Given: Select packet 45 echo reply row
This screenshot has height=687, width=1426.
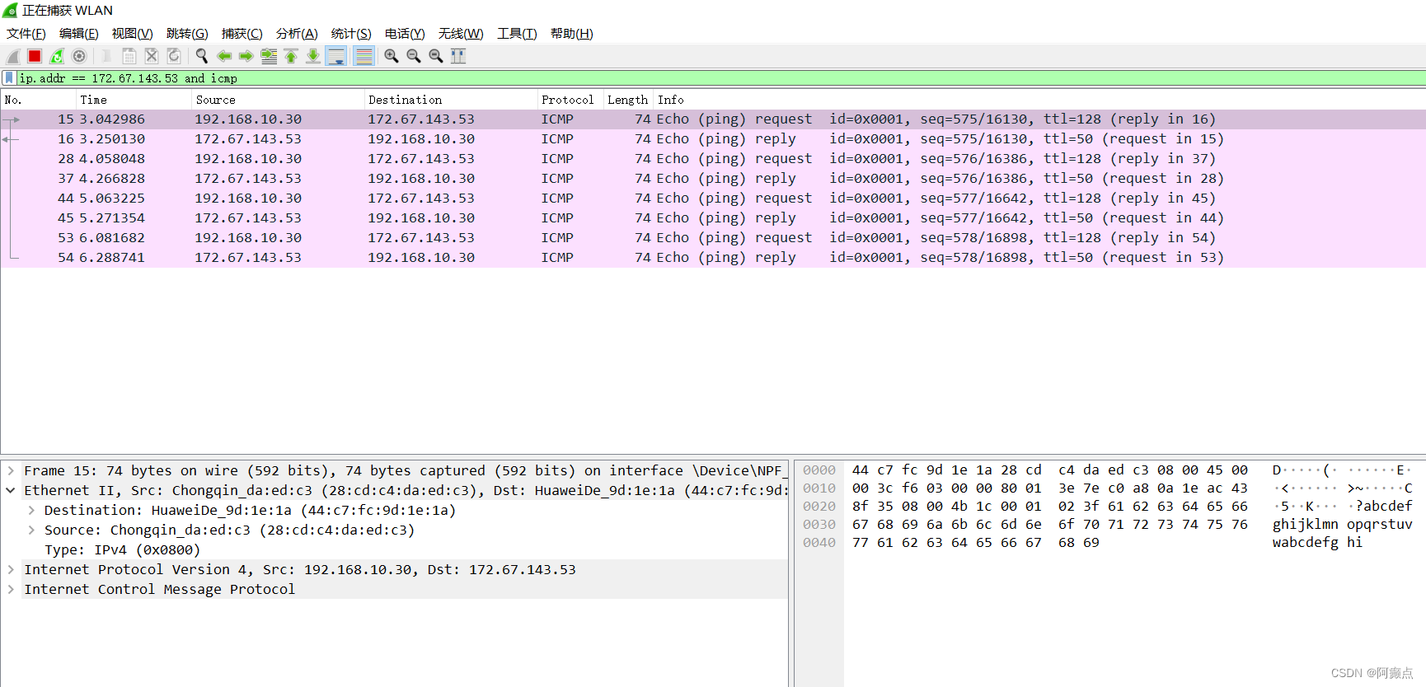Looking at the screenshot, I should click(713, 218).
